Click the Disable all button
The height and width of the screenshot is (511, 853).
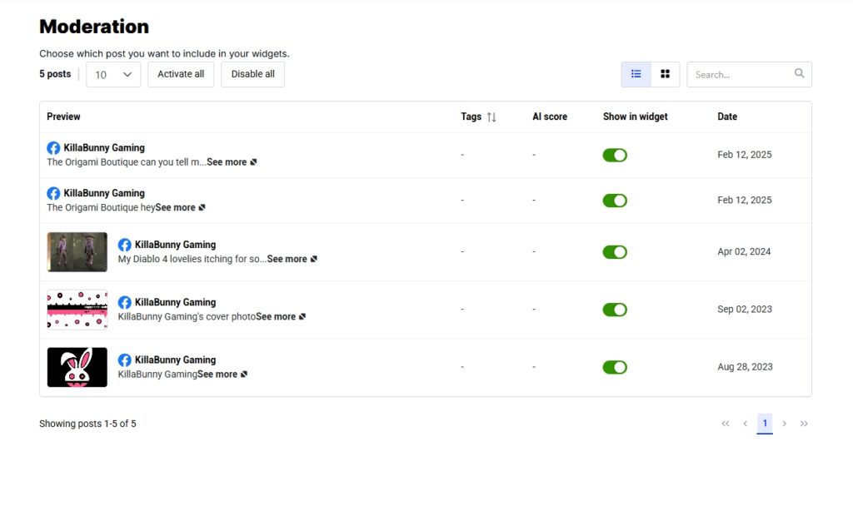[252, 74]
